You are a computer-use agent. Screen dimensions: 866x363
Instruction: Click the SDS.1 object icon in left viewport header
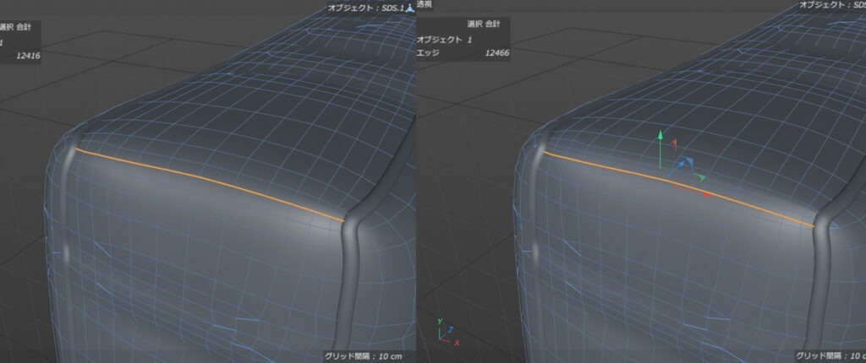pos(410,7)
